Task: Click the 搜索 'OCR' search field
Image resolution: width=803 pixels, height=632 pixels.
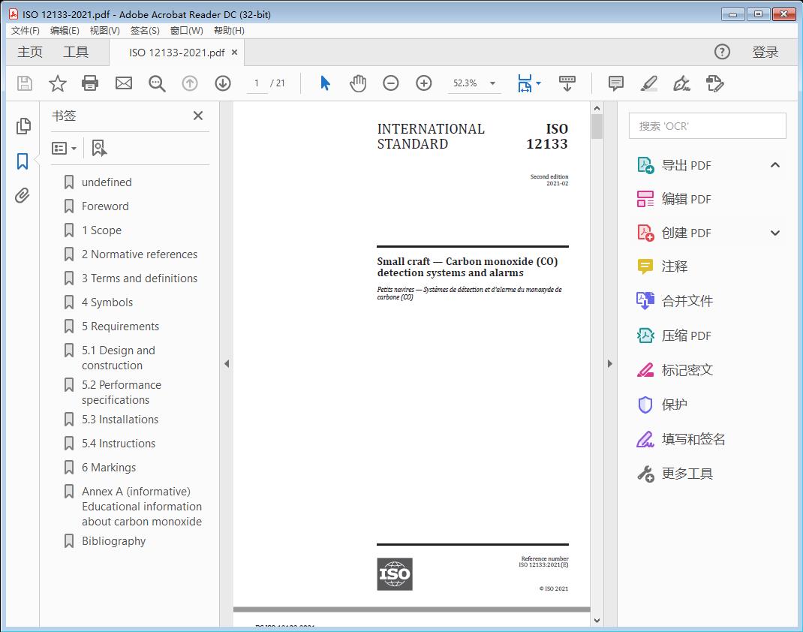Action: pos(707,126)
